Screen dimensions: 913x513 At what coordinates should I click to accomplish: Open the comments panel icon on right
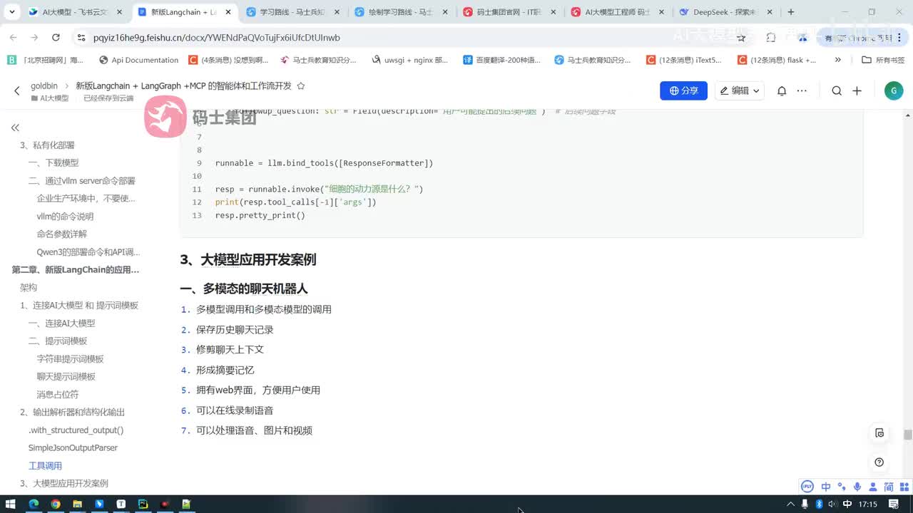tap(879, 433)
